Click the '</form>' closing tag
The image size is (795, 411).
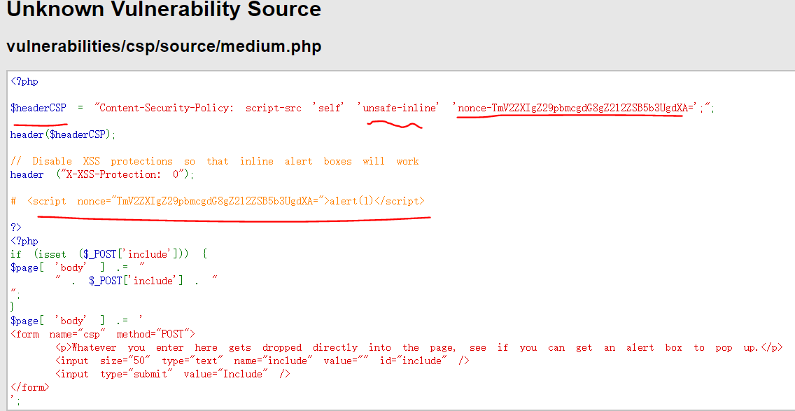point(30,387)
